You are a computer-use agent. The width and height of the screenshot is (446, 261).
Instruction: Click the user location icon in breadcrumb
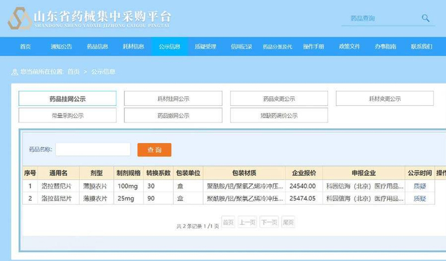coord(15,72)
